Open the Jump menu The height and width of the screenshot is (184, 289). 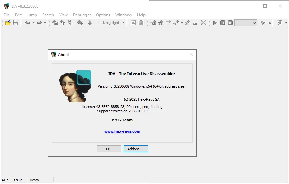pyautogui.click(x=32, y=15)
